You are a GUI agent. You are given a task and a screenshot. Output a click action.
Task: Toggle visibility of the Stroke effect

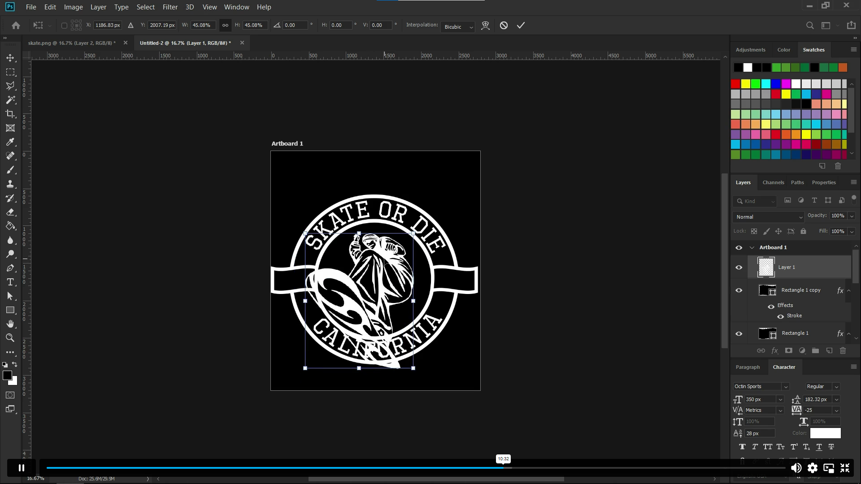[780, 316]
